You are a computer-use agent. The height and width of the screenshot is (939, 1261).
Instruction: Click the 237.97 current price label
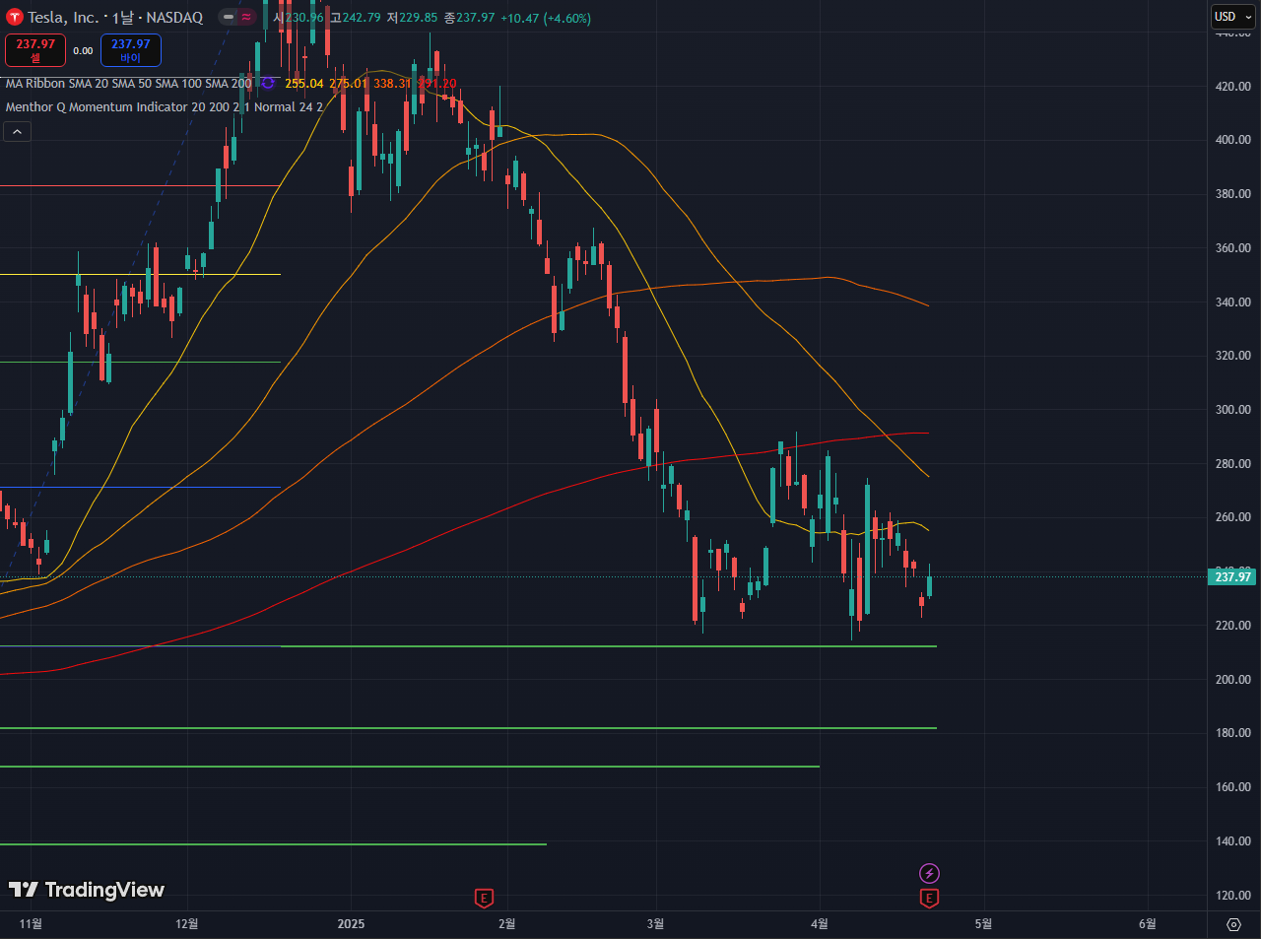tap(1232, 577)
